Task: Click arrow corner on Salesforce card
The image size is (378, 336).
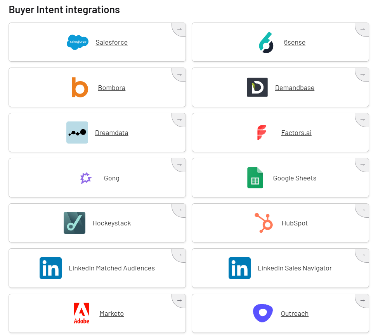Action: click(x=179, y=29)
